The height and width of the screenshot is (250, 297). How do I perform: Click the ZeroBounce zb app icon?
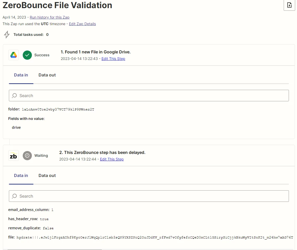coord(13,155)
